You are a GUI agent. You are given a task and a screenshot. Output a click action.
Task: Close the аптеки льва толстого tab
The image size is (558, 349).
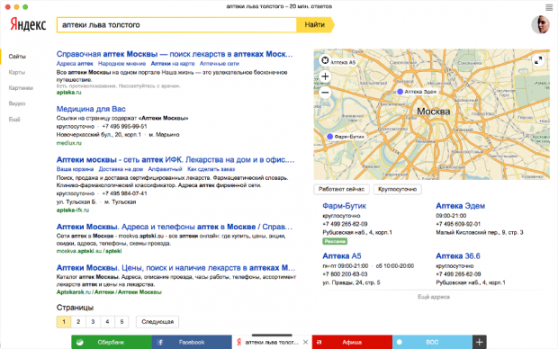tap(305, 342)
